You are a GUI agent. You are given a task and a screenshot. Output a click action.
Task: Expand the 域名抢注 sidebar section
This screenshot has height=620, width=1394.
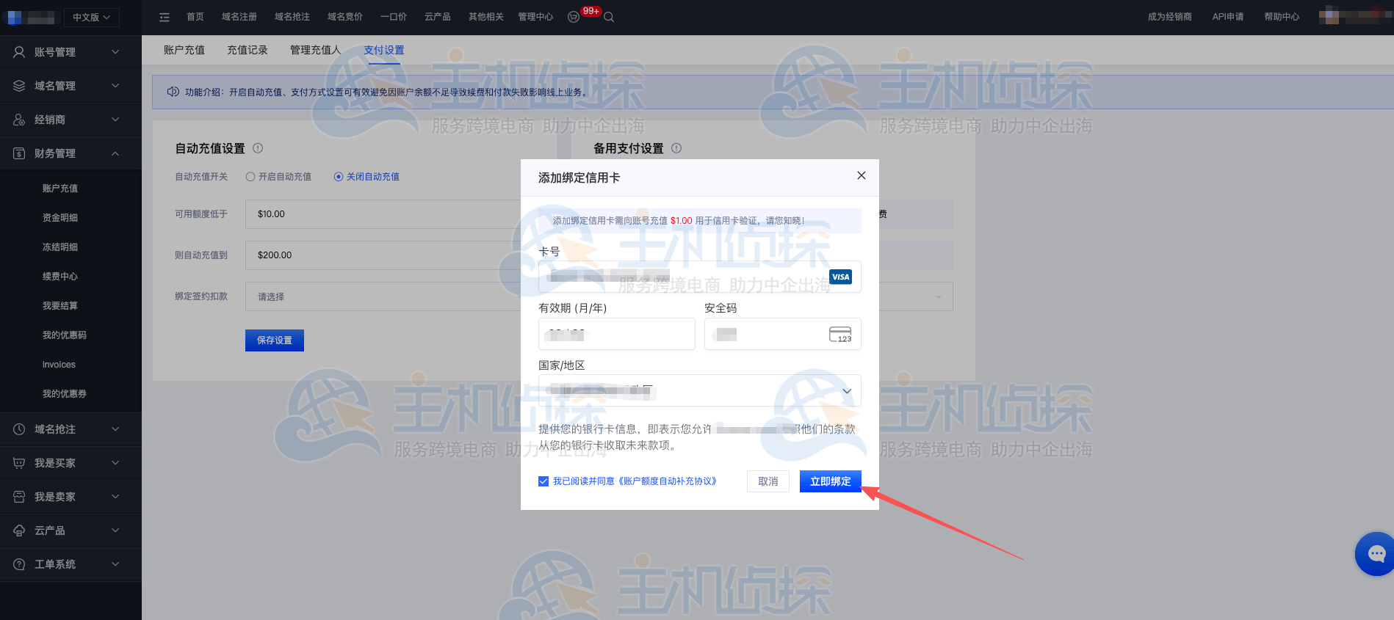pyautogui.click(x=115, y=429)
